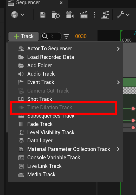Click the Create Camera icon
Image resolution: width=136 pixels, height=195 pixels.
coord(70,15)
